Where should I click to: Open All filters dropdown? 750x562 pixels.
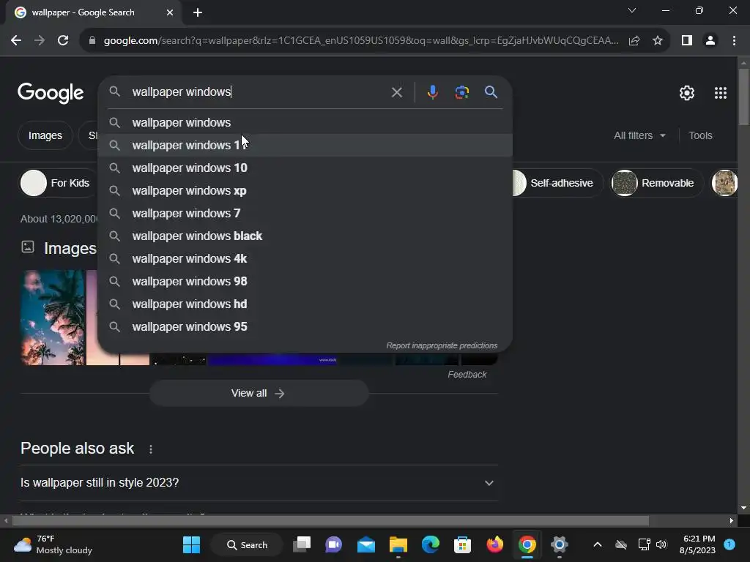[x=639, y=135]
